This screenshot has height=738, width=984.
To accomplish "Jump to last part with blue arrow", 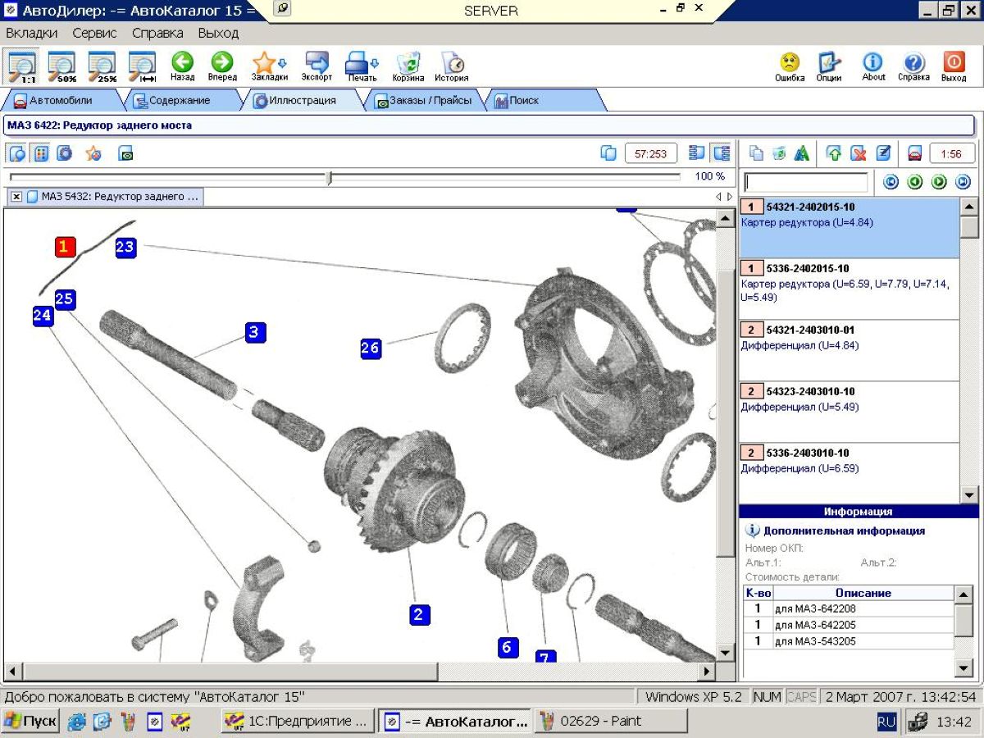I will (x=963, y=182).
